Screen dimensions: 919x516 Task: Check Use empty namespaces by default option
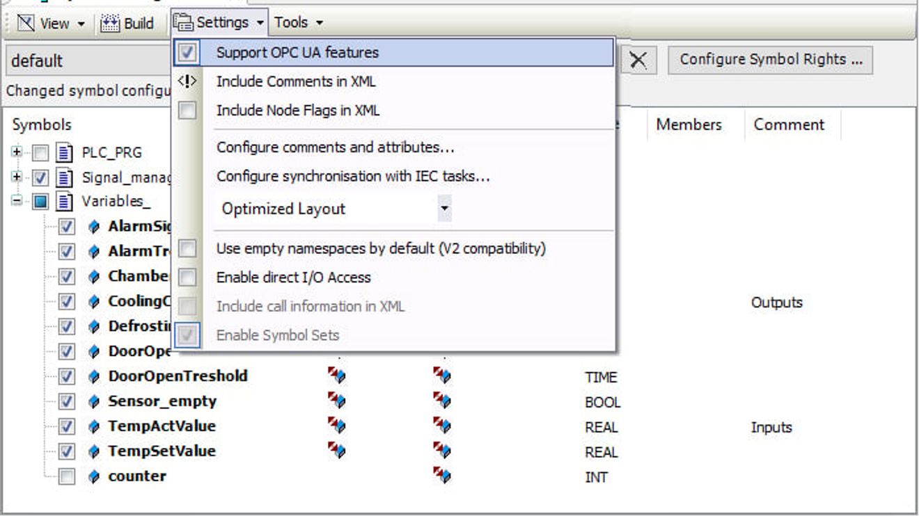[187, 248]
